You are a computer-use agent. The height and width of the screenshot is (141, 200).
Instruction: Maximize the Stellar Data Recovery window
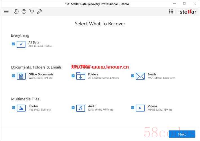click(x=184, y=4)
